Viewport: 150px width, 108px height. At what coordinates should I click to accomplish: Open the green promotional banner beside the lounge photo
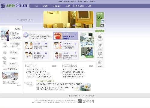[100, 19]
